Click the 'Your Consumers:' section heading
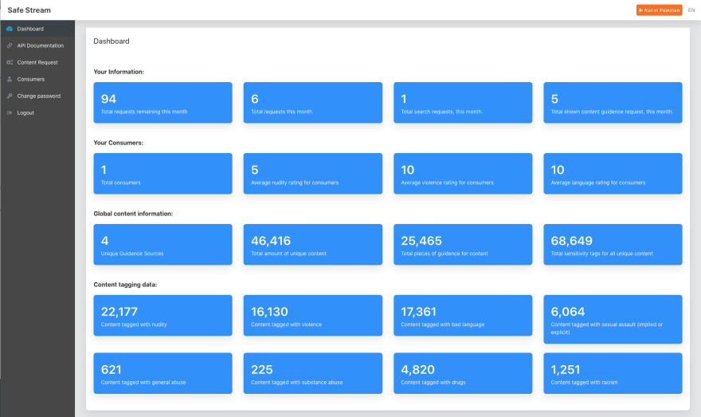Screen dimensions: 701x417 (118, 143)
